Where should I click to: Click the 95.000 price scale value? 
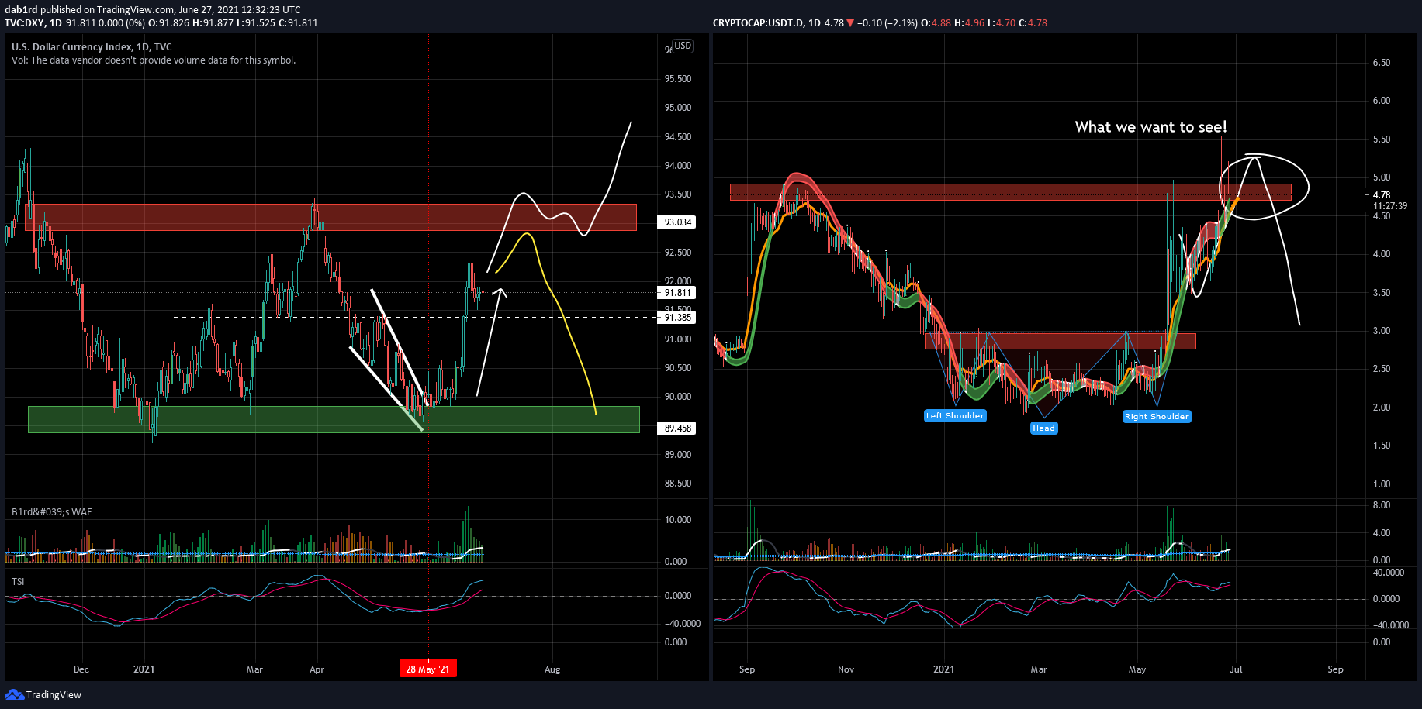click(x=678, y=108)
